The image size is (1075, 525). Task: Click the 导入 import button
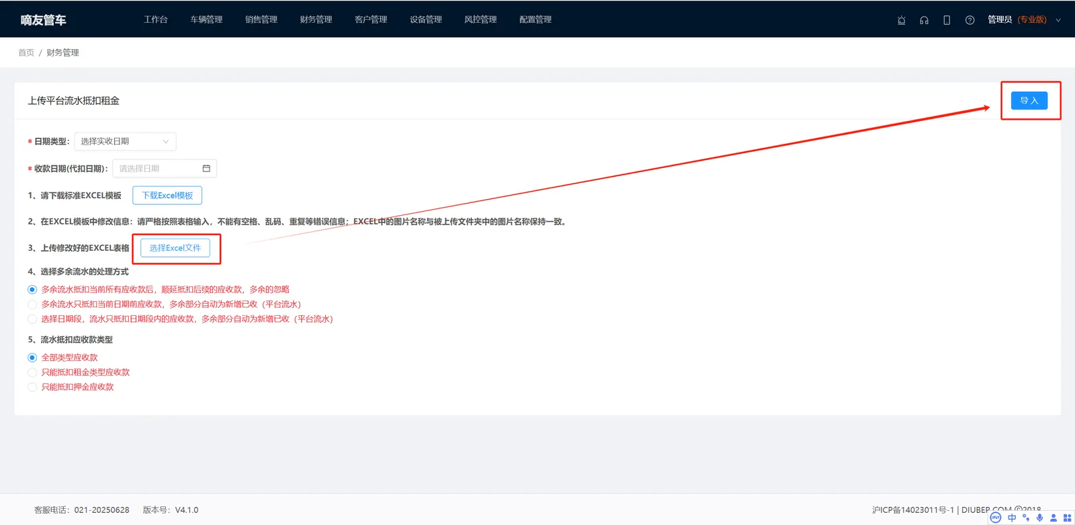tap(1029, 100)
